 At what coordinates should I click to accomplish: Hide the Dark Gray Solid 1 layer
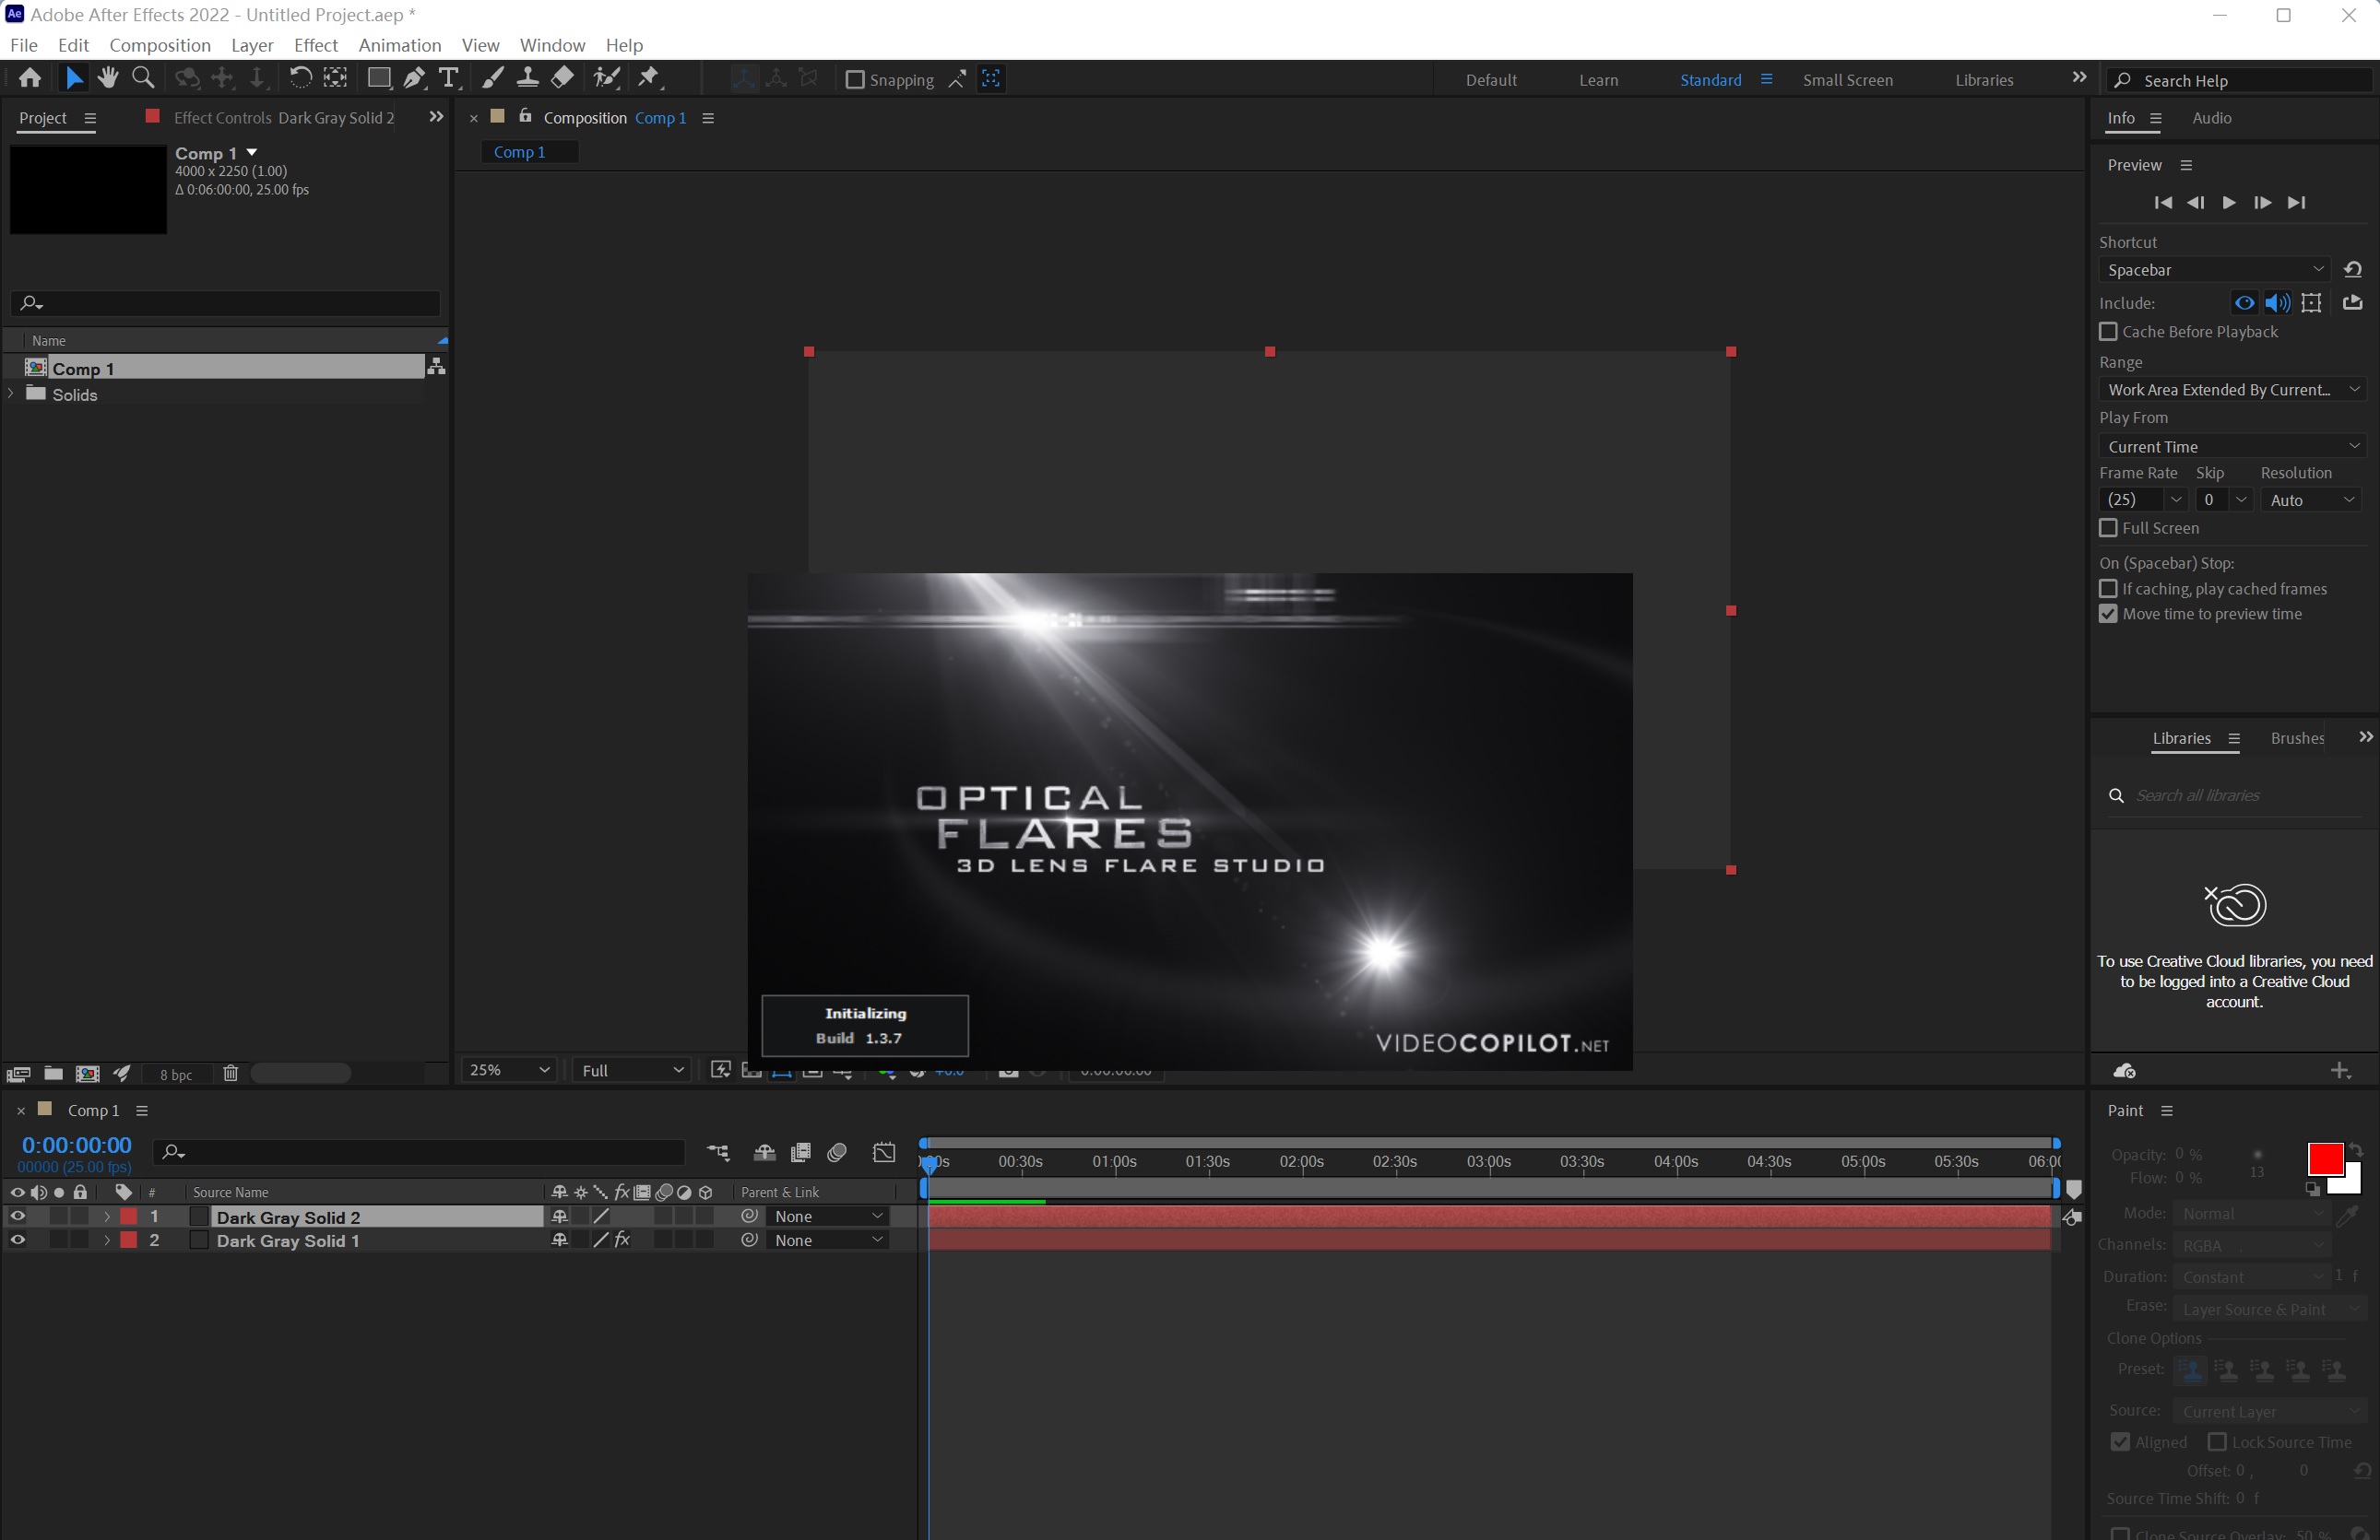click(17, 1240)
